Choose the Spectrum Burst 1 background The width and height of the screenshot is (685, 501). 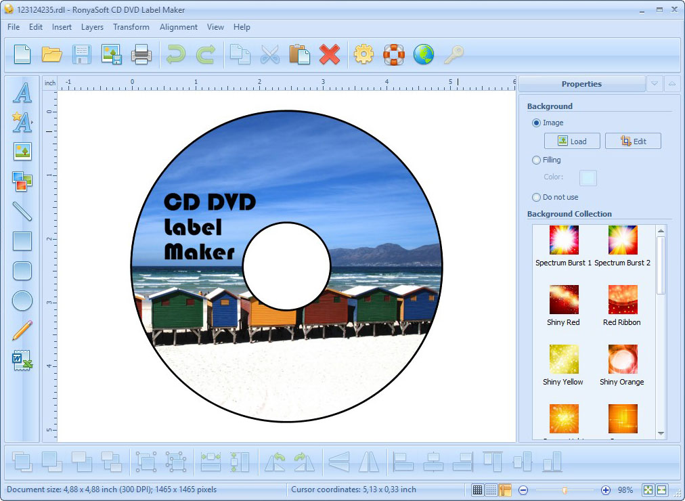click(x=564, y=246)
